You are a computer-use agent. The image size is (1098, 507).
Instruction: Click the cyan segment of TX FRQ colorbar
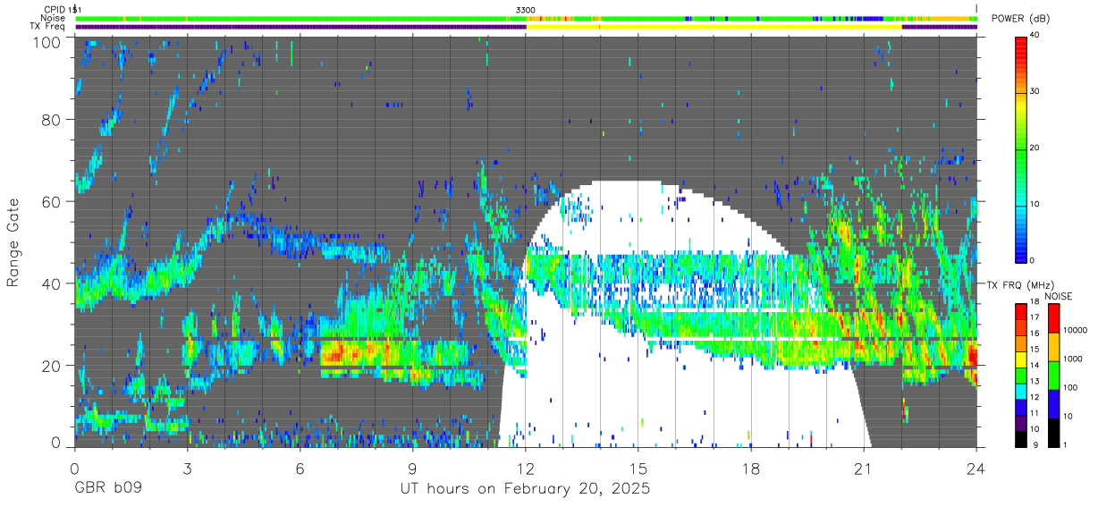(1022, 390)
